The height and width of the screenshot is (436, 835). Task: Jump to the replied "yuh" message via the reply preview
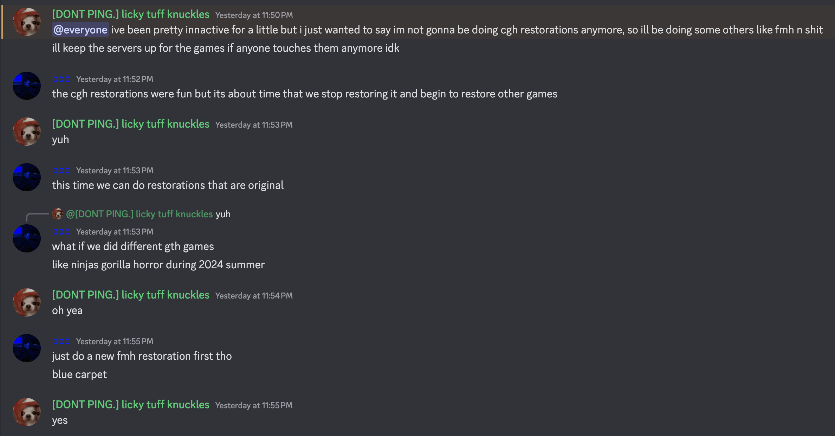(x=223, y=214)
